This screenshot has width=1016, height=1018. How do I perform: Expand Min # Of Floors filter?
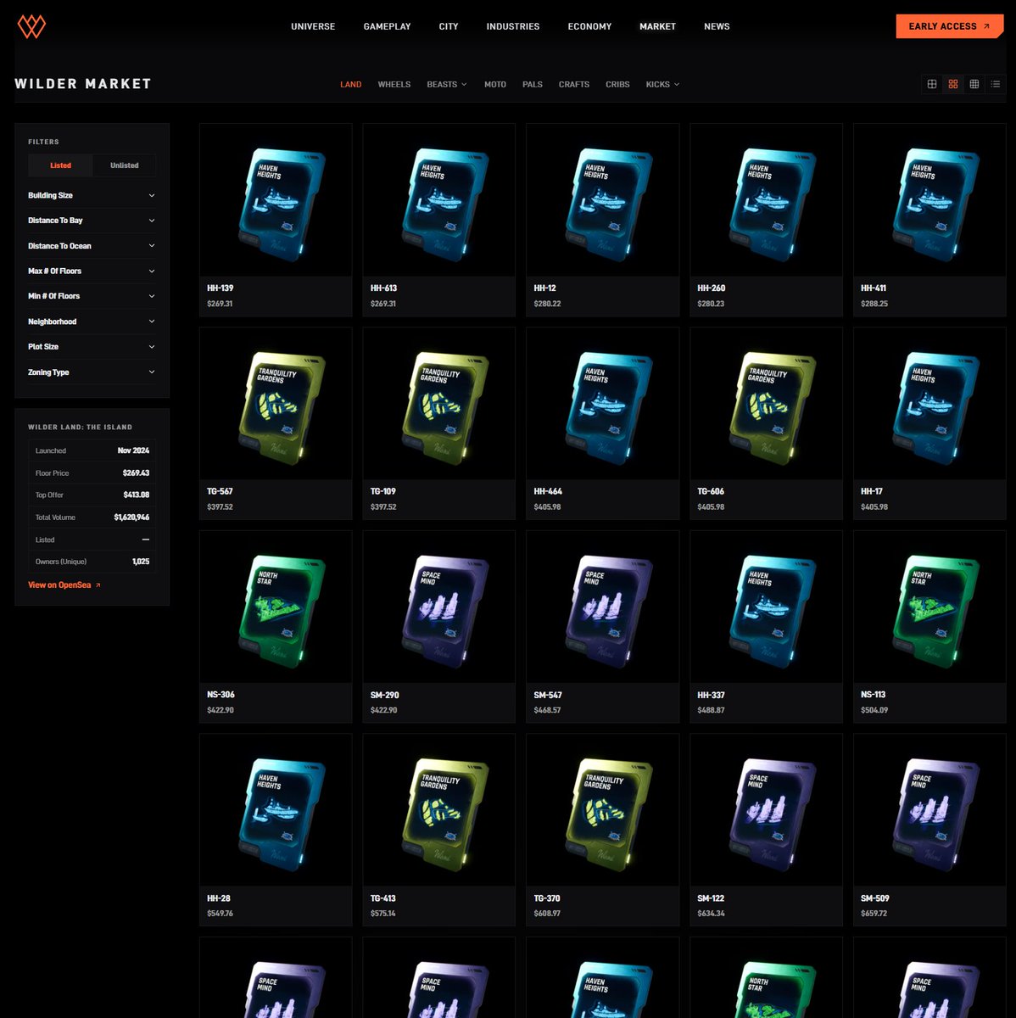[92, 296]
